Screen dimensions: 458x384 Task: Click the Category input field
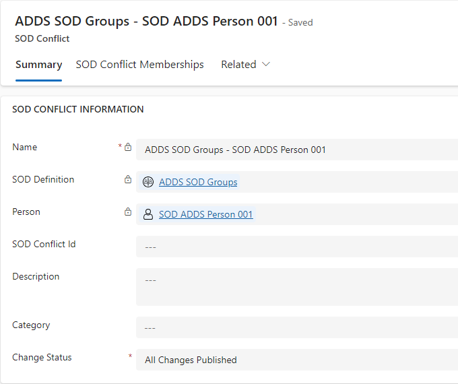click(296, 327)
